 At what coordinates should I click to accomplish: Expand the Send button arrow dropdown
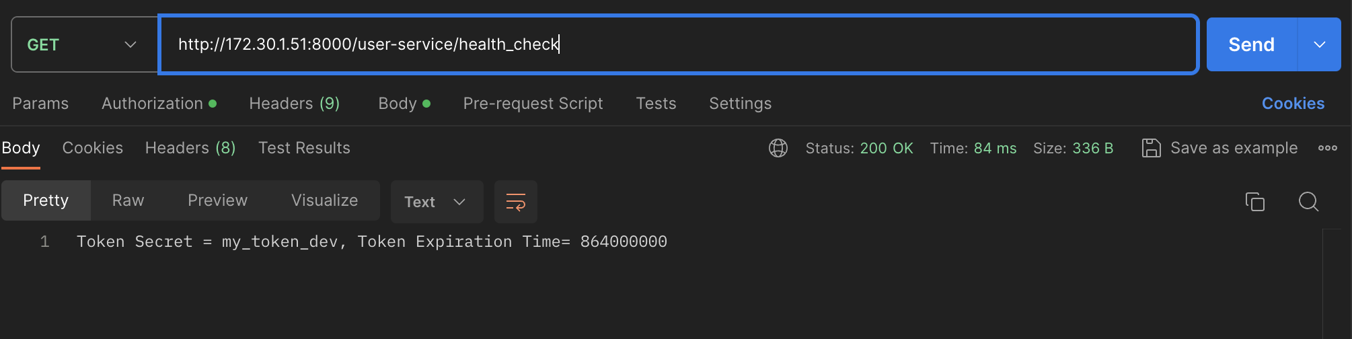pyautogui.click(x=1319, y=44)
